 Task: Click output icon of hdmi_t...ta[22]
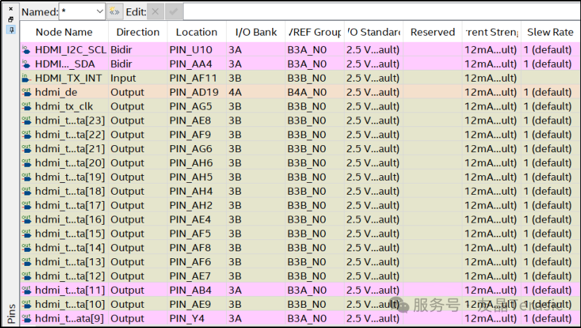click(27, 134)
